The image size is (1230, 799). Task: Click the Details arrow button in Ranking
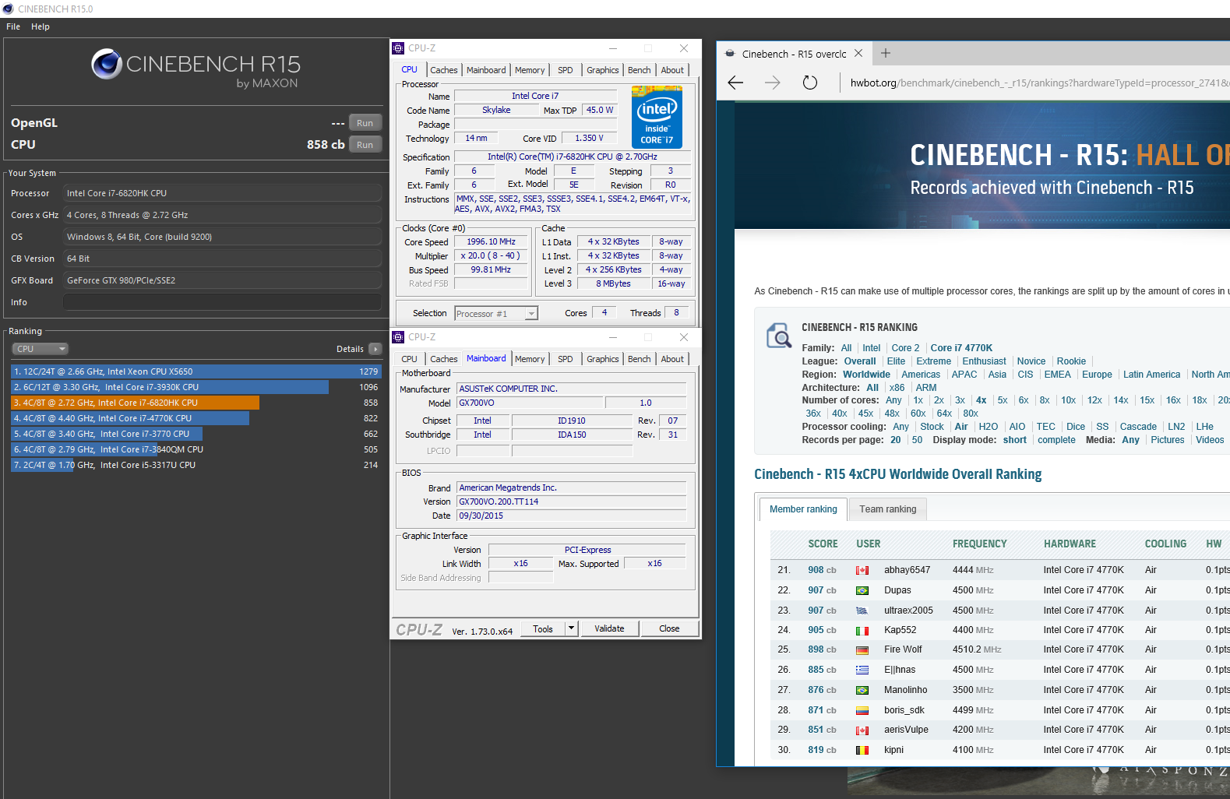[375, 349]
